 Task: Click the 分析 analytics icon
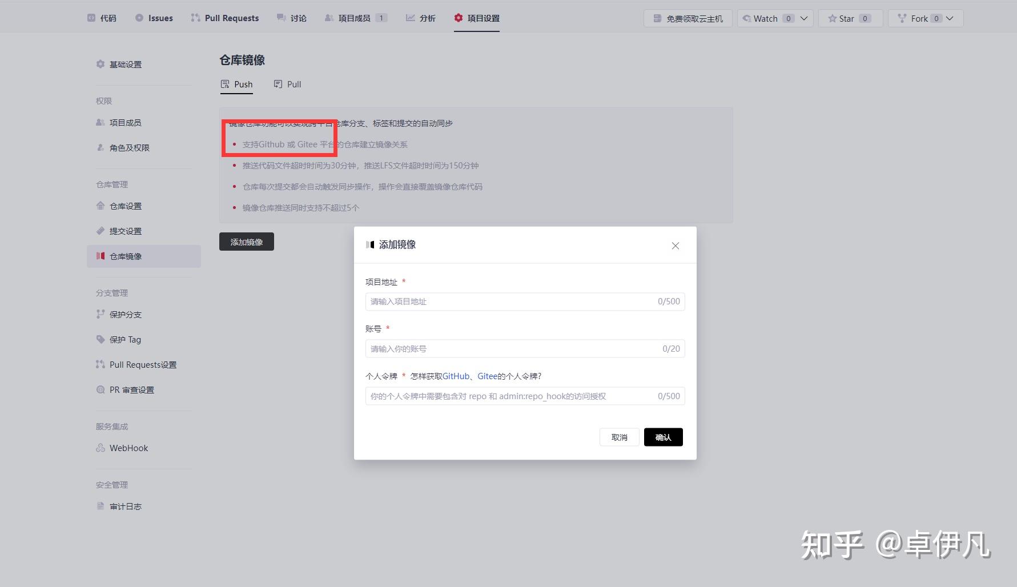click(410, 18)
